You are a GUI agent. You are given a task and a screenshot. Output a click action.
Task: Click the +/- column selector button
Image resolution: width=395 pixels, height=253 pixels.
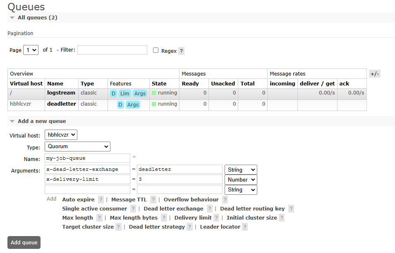(375, 74)
